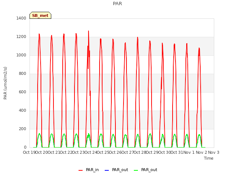This screenshot has width=236, height=177.
Task: Click the Nov 3 x-axis tick label
Action: tap(214, 152)
